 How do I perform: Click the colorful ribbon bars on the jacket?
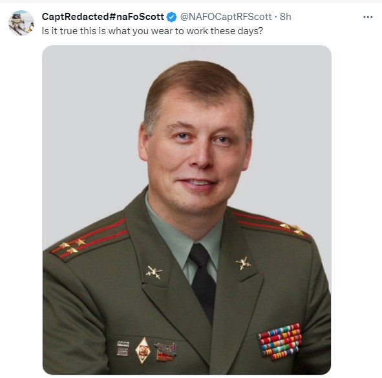tap(280, 341)
